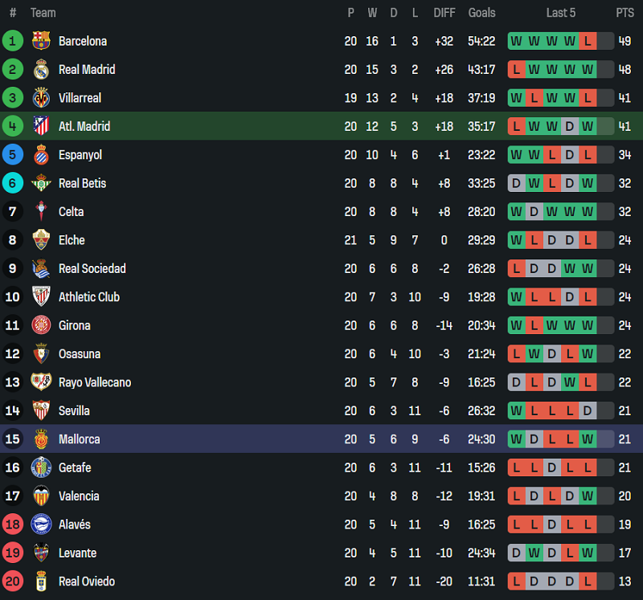
Task: Open the Espanyol team link
Action: [x=80, y=155]
